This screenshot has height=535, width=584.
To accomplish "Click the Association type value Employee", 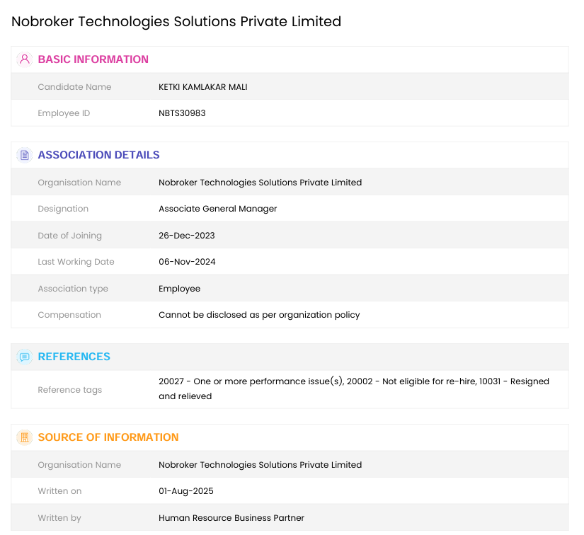I will coord(179,289).
